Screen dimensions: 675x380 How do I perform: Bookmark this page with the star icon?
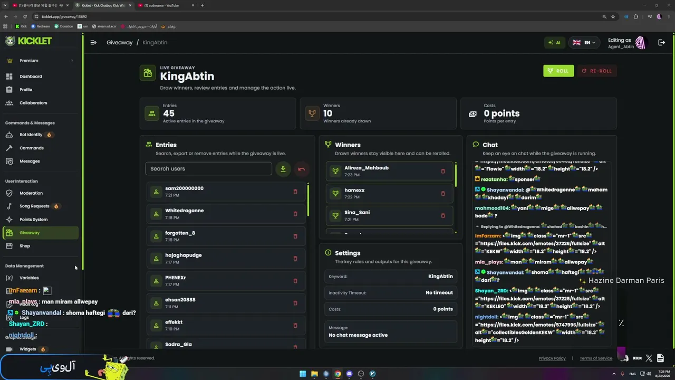coord(613,16)
